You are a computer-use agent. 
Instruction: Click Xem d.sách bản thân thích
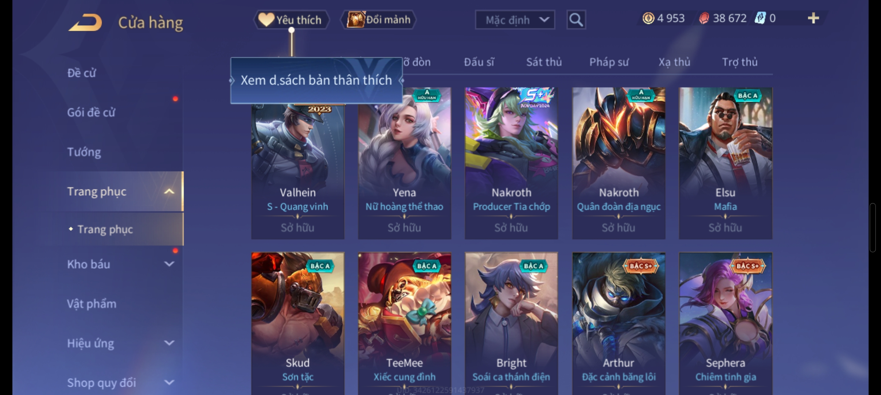tap(316, 80)
